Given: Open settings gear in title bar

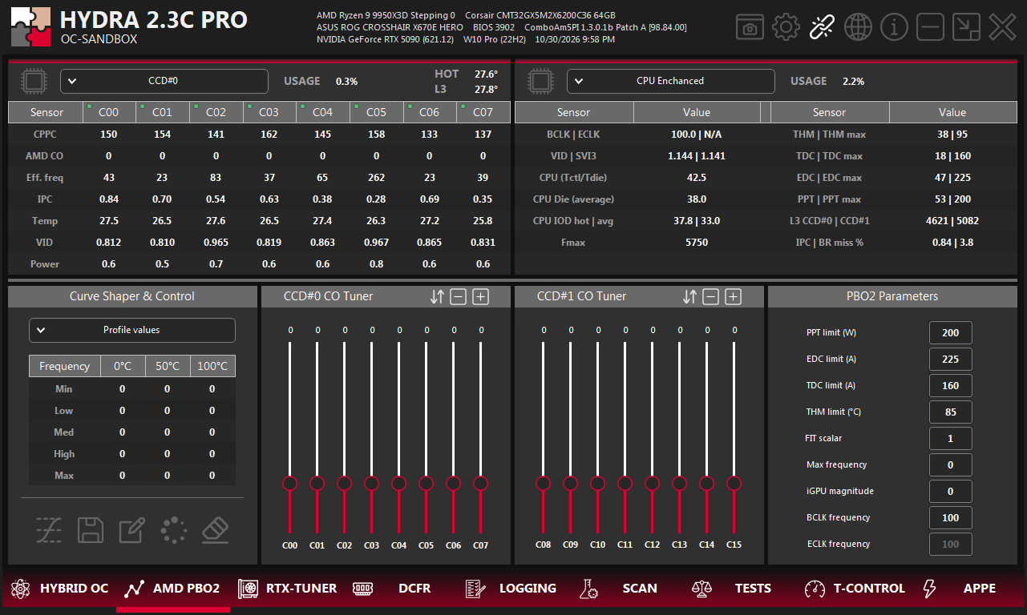Looking at the screenshot, I should [786, 27].
